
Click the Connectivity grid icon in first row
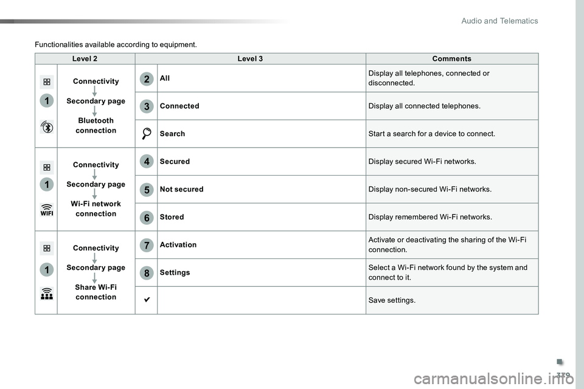click(x=47, y=82)
